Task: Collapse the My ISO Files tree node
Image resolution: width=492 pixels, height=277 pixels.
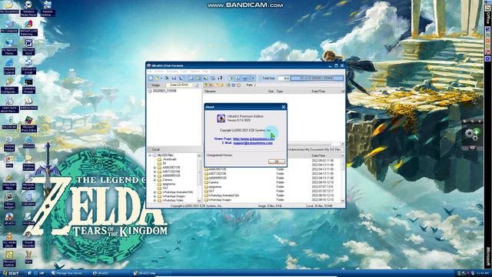Action: click(150, 155)
